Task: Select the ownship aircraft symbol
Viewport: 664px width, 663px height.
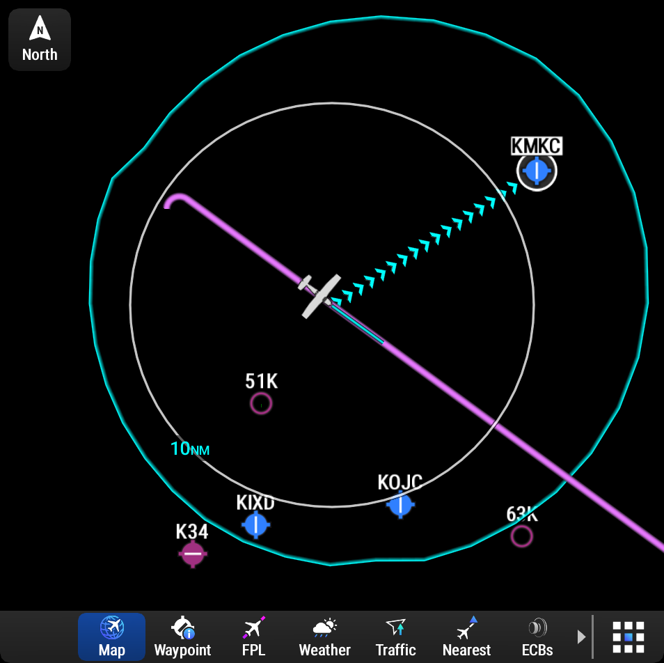Action: pos(319,296)
